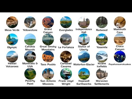Click the 'Chaco Canyon' caption
Viewport: 132px width, 99px height.
(x=120, y=48)
